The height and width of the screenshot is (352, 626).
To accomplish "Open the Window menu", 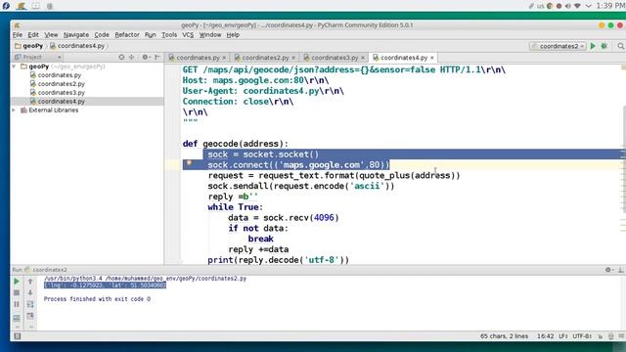I will pos(210,35).
